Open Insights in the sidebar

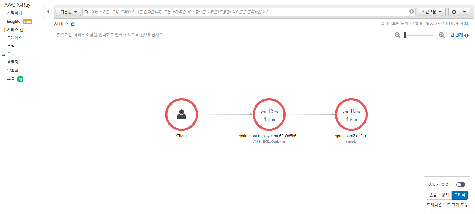[13, 22]
